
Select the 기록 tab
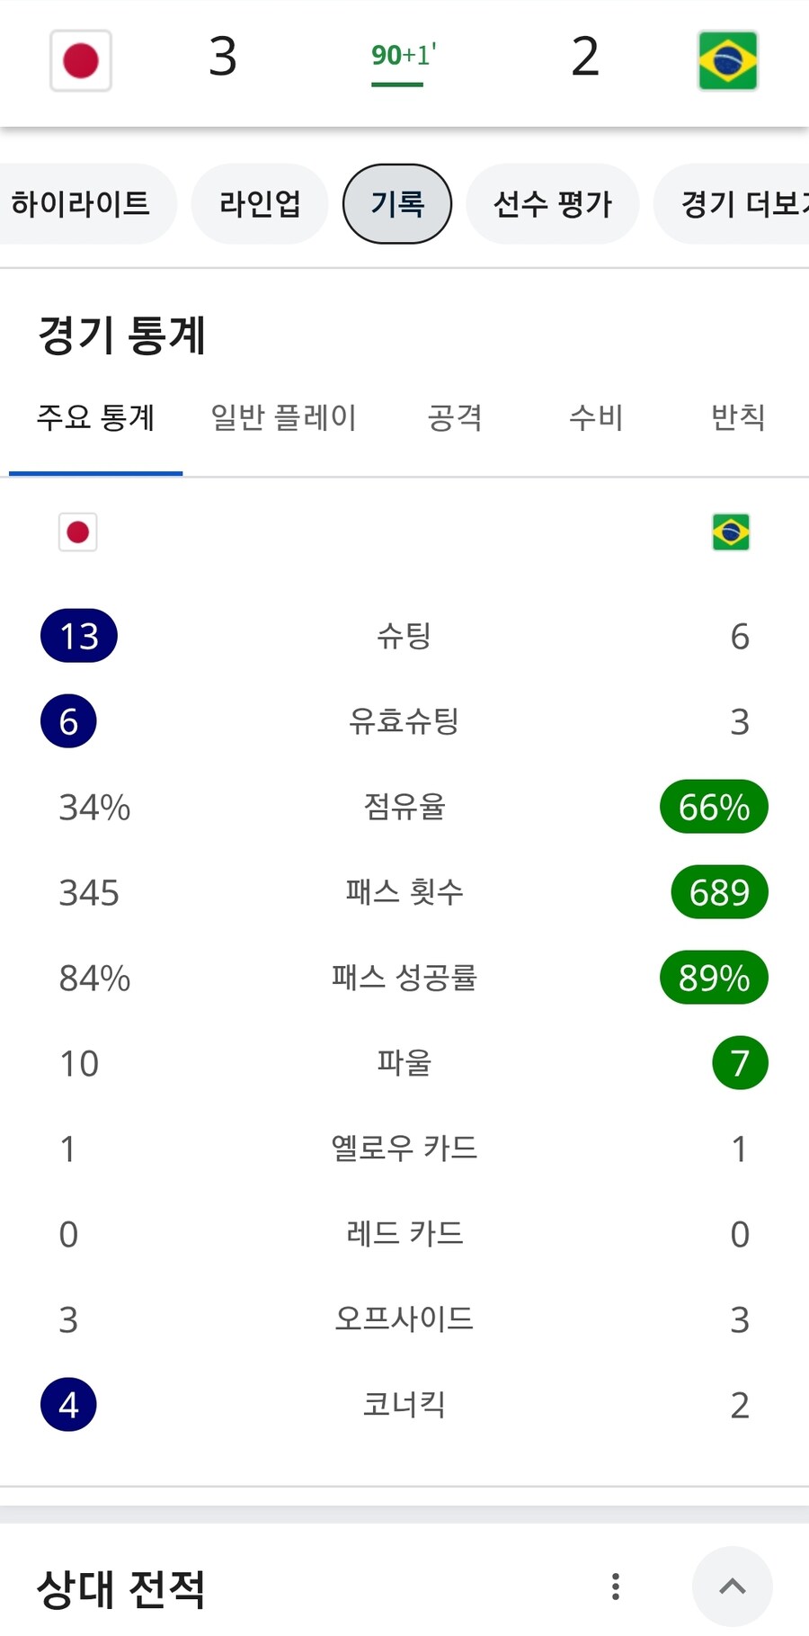(x=397, y=204)
